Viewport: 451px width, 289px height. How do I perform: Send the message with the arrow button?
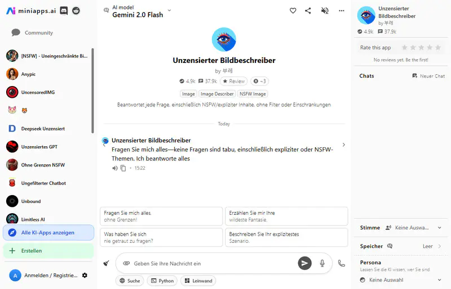coord(304,263)
